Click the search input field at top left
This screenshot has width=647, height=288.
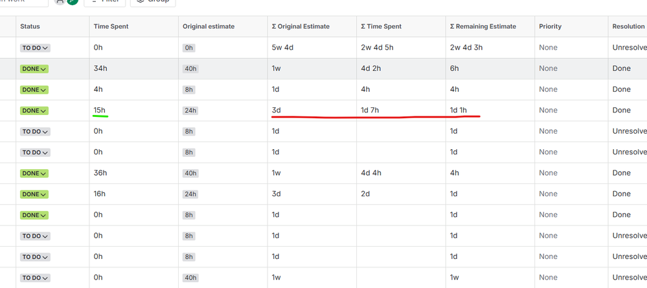(25, 2)
